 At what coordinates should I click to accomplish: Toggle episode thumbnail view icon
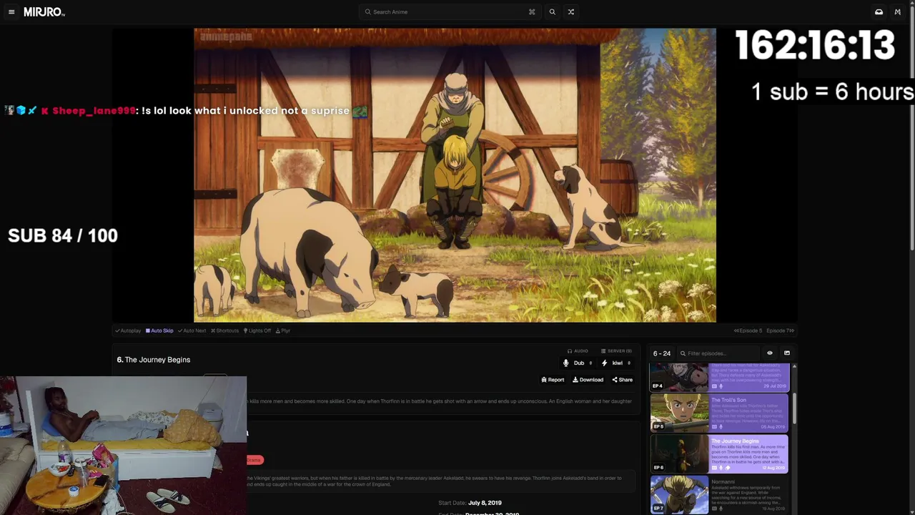pos(787,353)
